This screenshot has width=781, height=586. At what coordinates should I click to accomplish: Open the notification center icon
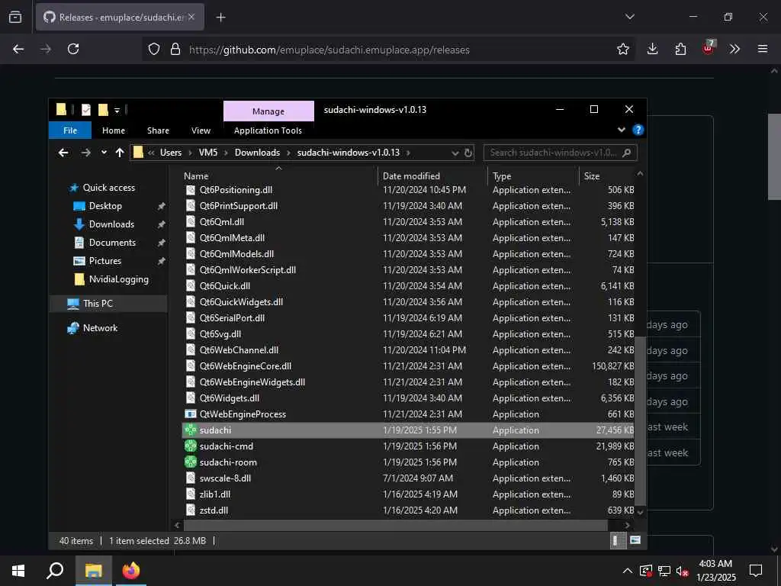[x=756, y=571]
